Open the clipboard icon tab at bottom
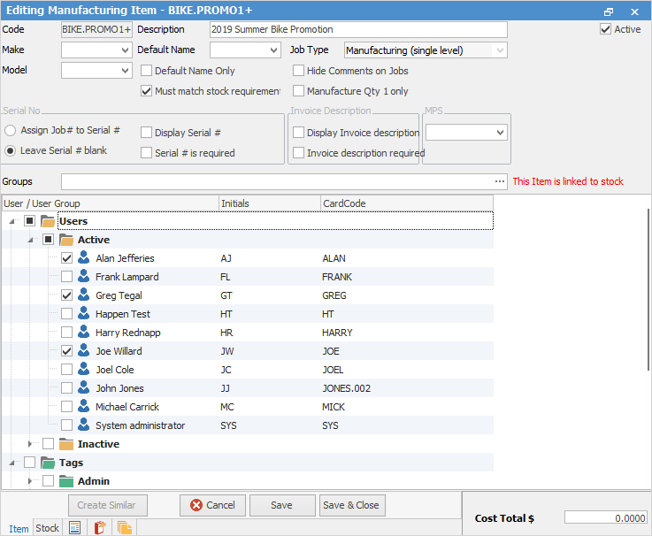Viewport: 652px width, 536px height. (x=99, y=528)
